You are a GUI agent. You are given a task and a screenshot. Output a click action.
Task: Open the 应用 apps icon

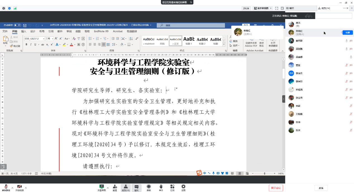[172, 187]
